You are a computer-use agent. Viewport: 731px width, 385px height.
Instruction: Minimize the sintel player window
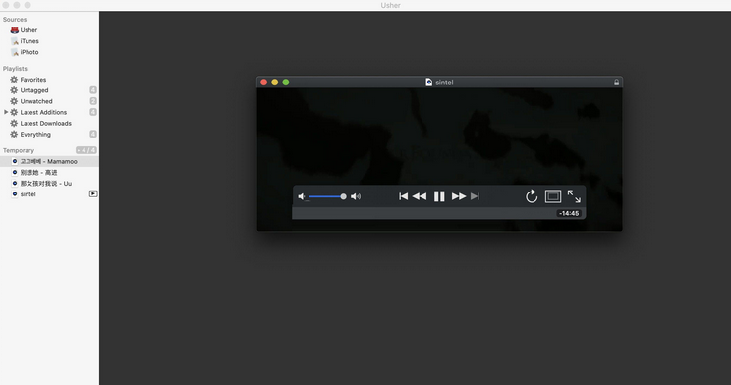(x=274, y=82)
